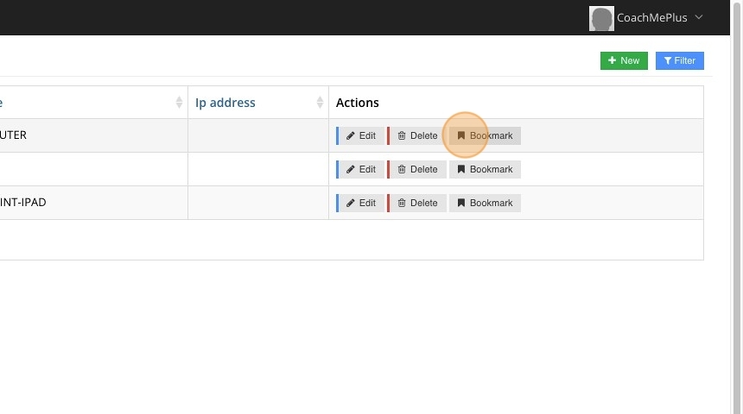
Task: Delete the INT-IPAD row entry
Action: [x=416, y=203]
